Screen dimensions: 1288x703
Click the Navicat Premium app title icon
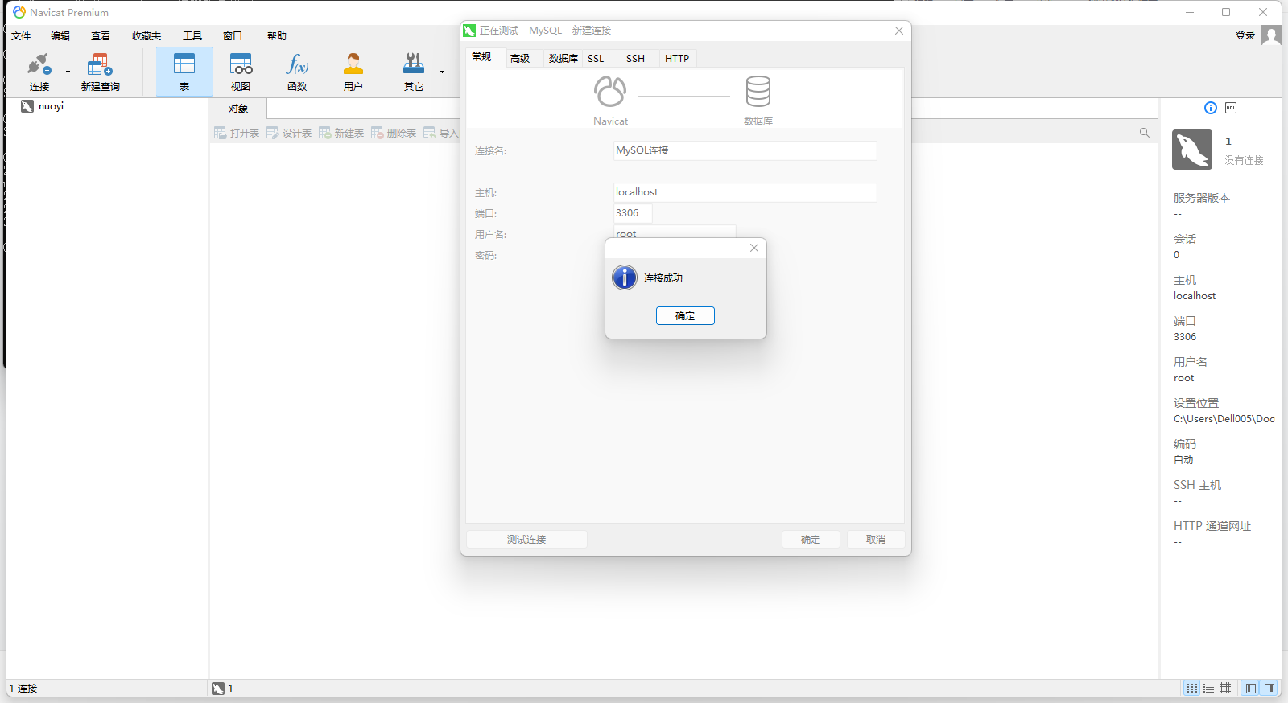click(19, 12)
